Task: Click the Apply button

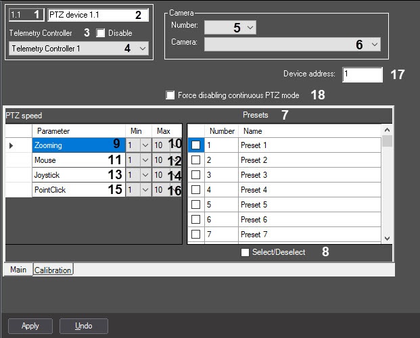Action: [30, 326]
